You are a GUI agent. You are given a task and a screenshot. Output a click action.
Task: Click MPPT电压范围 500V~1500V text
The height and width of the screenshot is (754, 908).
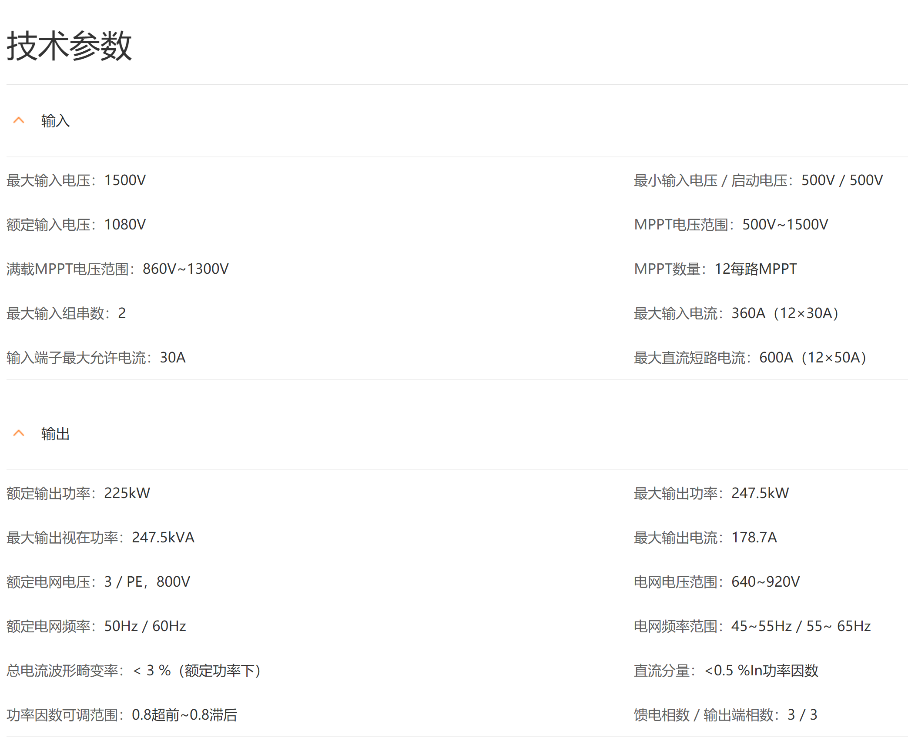(731, 225)
